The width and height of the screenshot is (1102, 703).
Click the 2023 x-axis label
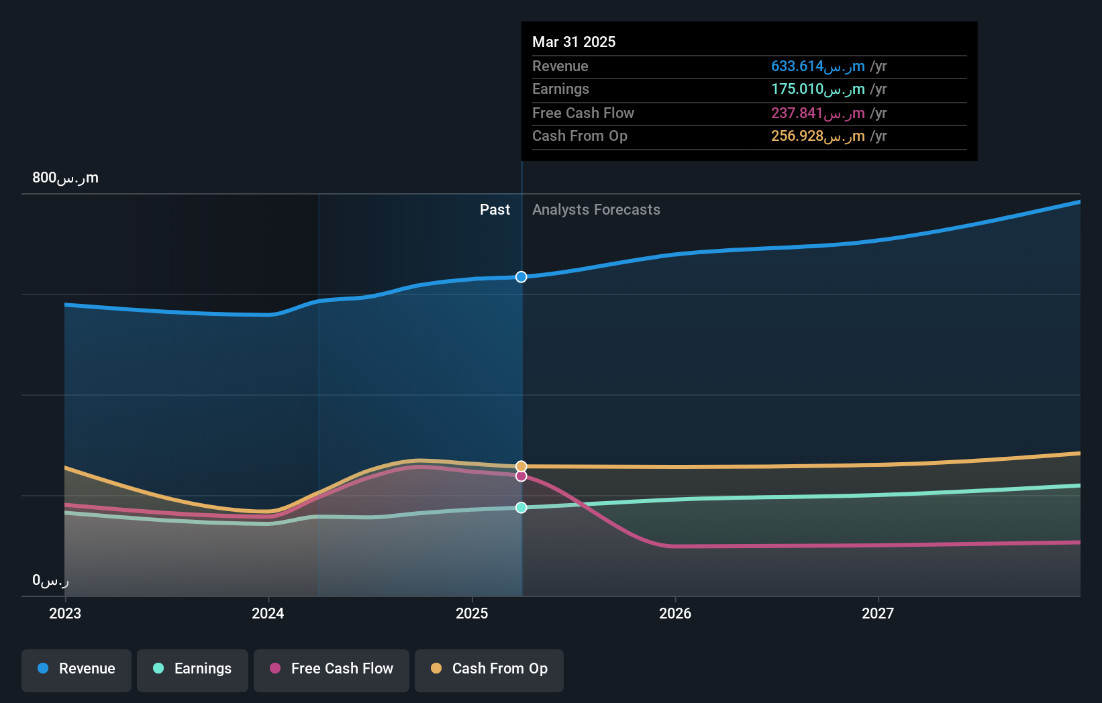[x=65, y=613]
